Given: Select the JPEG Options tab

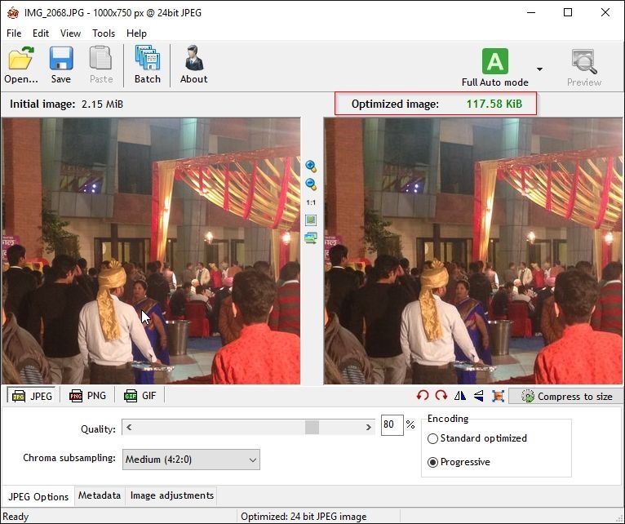Looking at the screenshot, I should tap(38, 496).
